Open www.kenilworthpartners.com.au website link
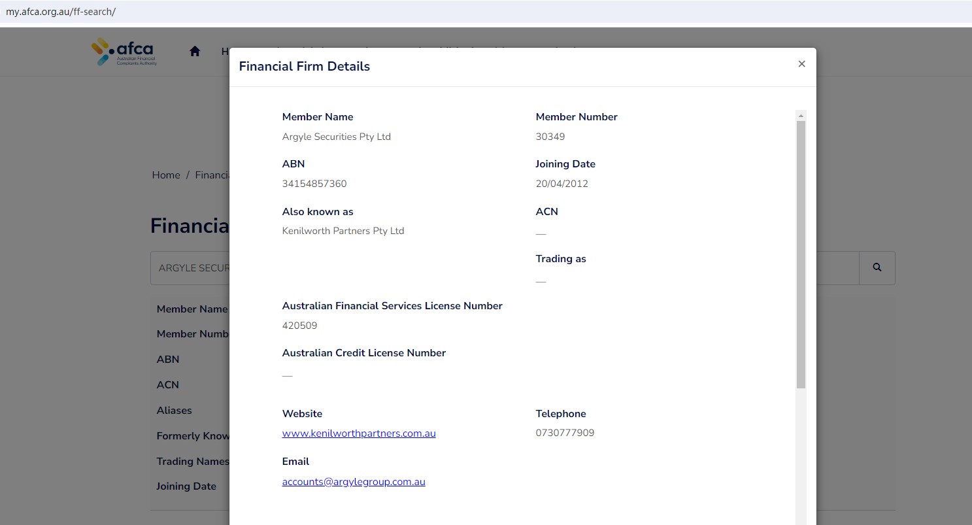This screenshot has width=972, height=525. pyautogui.click(x=359, y=433)
